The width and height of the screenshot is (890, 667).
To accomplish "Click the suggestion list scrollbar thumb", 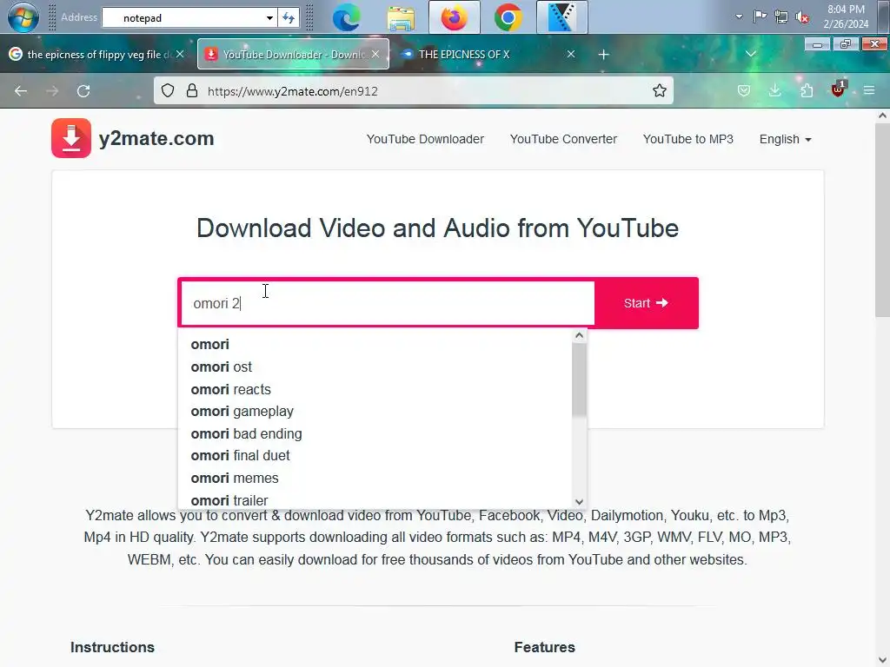I will click(579, 380).
